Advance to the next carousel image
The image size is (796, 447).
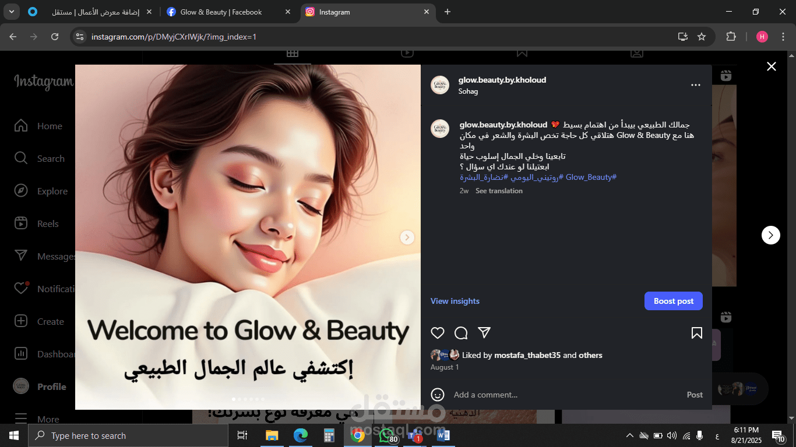[x=407, y=237]
